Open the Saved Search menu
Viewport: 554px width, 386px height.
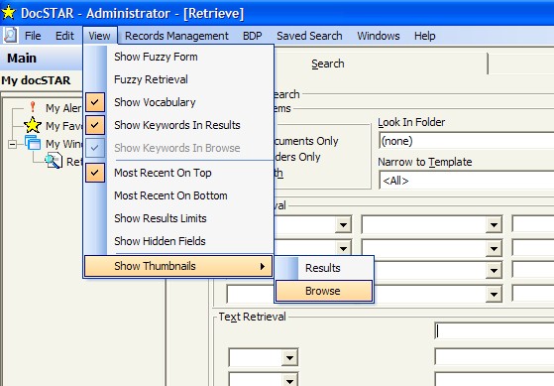point(309,36)
